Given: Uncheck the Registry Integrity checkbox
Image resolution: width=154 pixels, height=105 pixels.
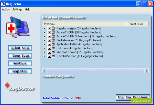Looking at the screenshot, I should pyautogui.click(x=49, y=28).
